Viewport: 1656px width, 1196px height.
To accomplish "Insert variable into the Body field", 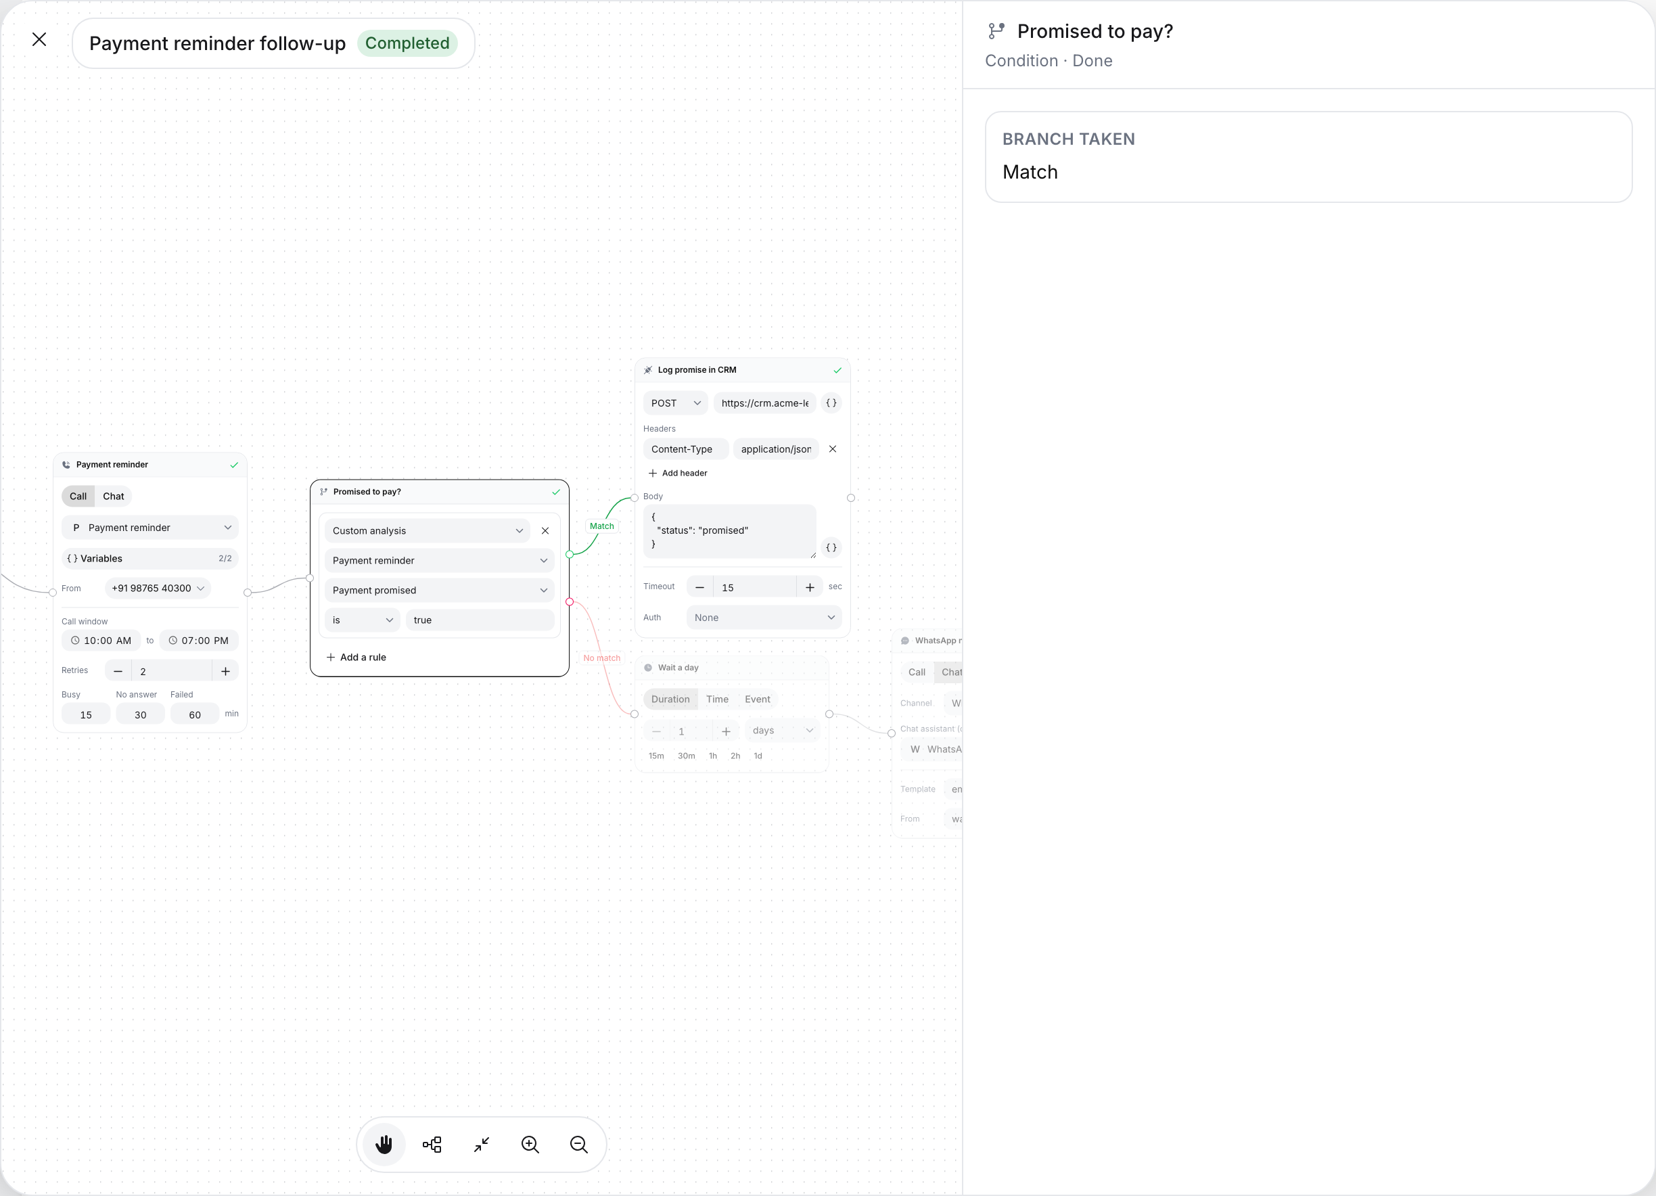I will (831, 548).
